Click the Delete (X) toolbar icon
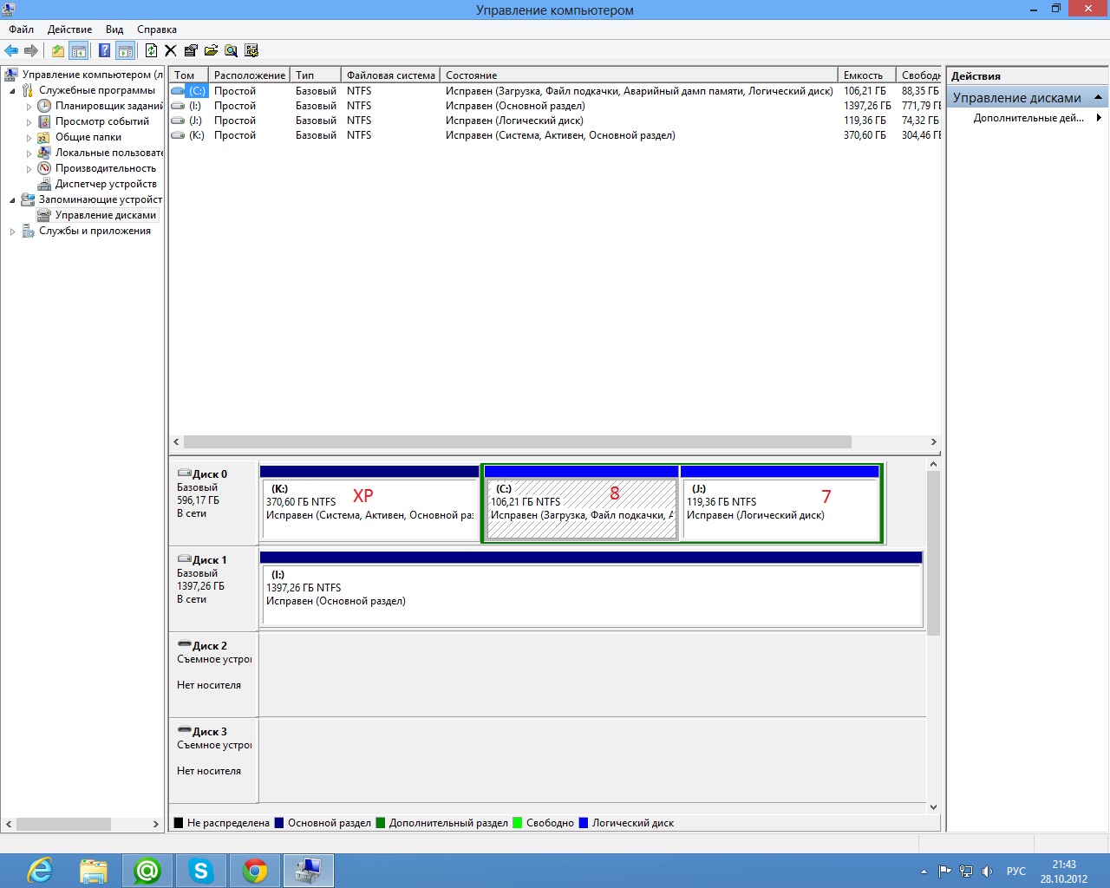 click(171, 50)
